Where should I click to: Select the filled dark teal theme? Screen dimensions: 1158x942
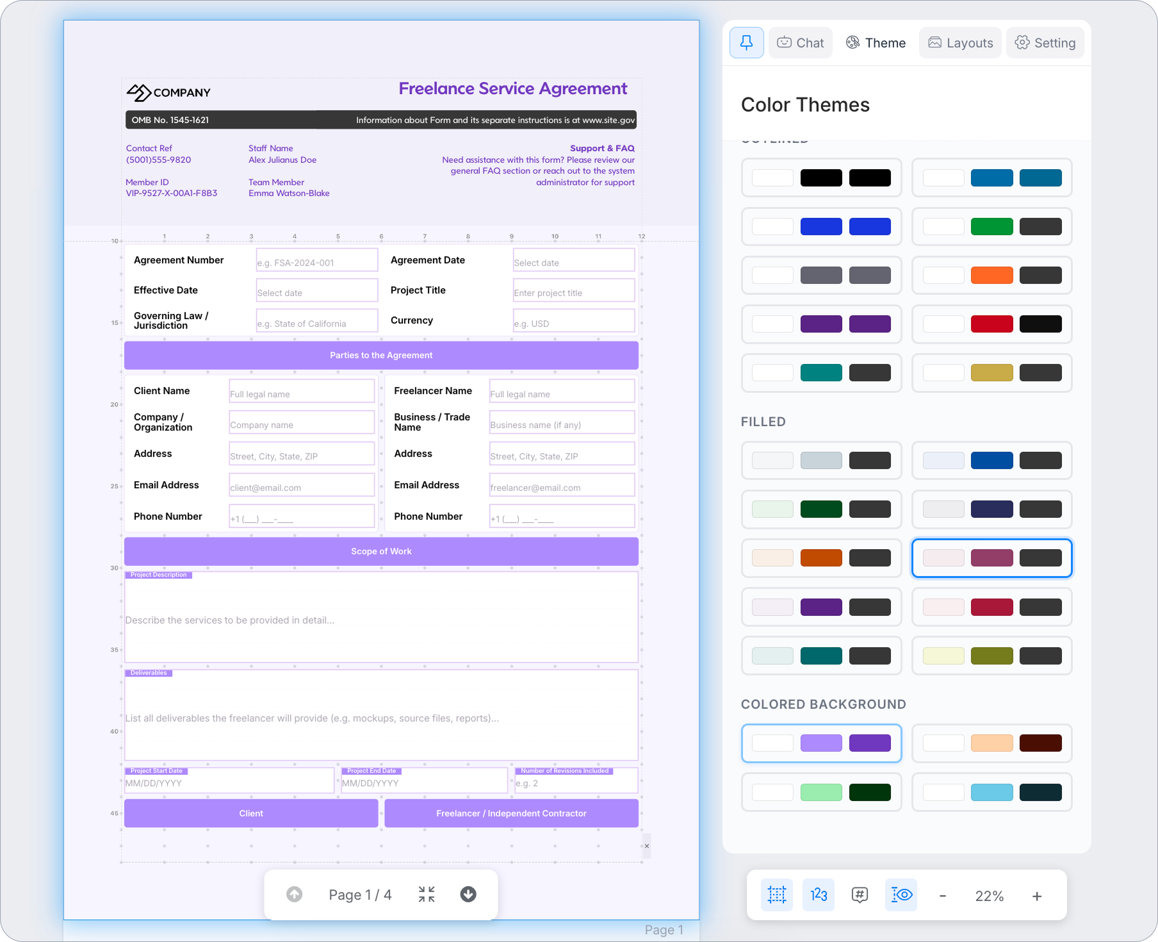(822, 656)
